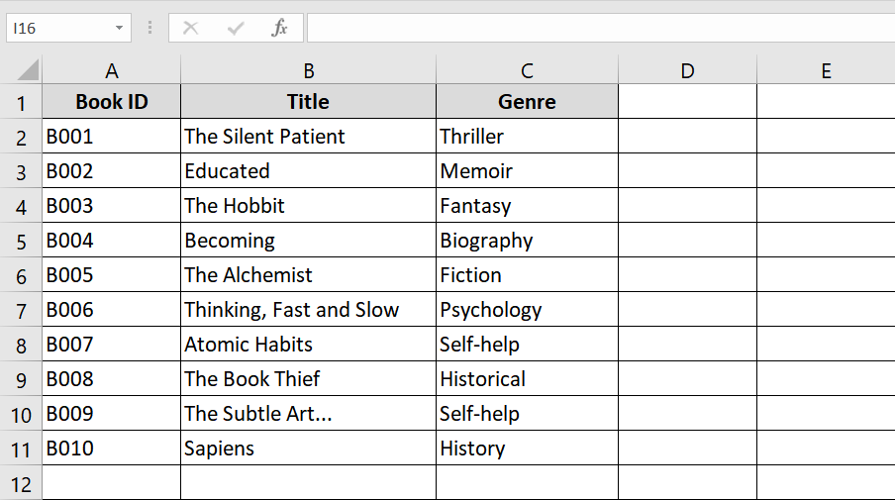The image size is (895, 500).
Task: Click the Educated title cell
Action: click(308, 171)
